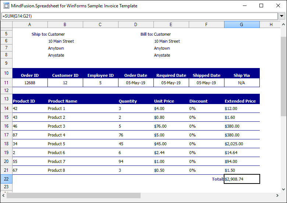Select column H header
Viewport: 287px width, 203px height.
pyautogui.click(x=270, y=25)
